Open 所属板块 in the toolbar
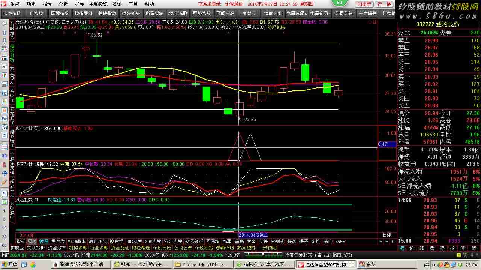This screenshot has height=270, width=481. [x=155, y=13]
